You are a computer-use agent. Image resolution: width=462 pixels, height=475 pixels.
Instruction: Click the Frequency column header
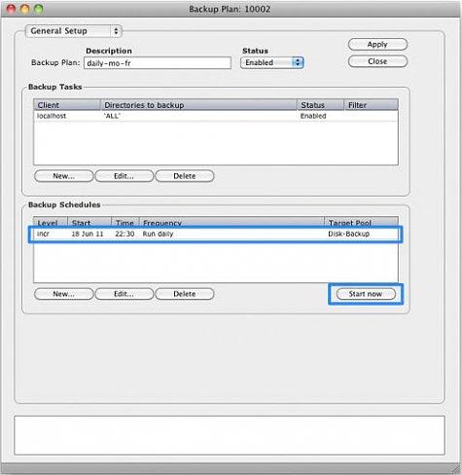coord(231,223)
